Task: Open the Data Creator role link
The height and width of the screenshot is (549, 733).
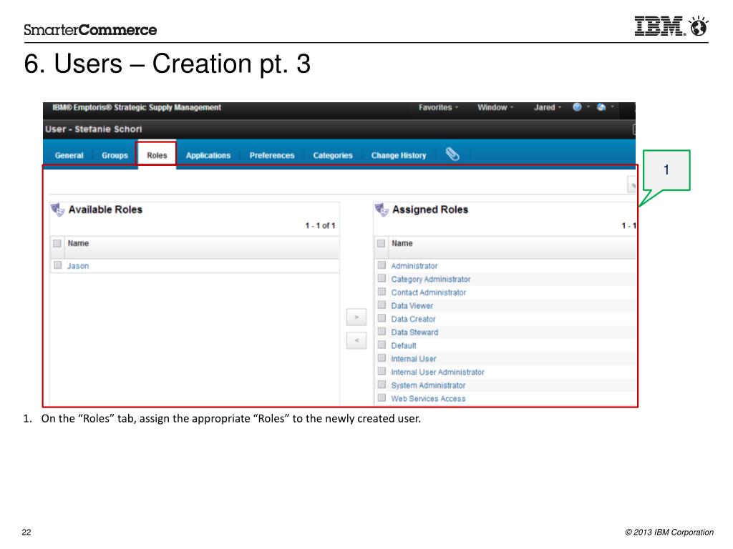Action: coord(413,319)
